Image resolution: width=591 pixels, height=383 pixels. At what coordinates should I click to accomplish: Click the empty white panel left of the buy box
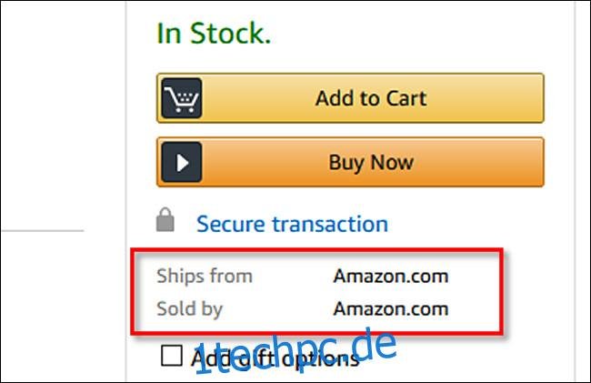click(x=63, y=113)
